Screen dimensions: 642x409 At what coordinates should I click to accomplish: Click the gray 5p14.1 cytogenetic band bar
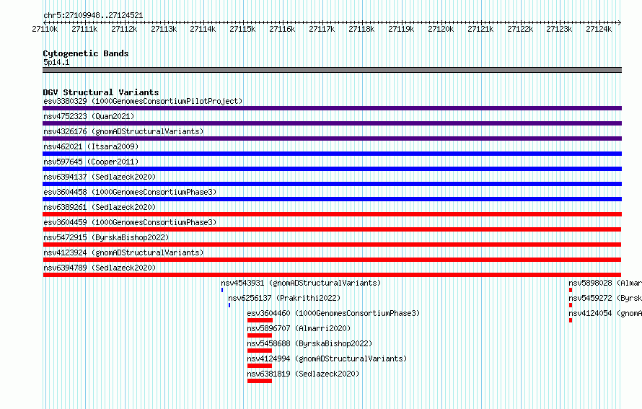[x=332, y=70]
